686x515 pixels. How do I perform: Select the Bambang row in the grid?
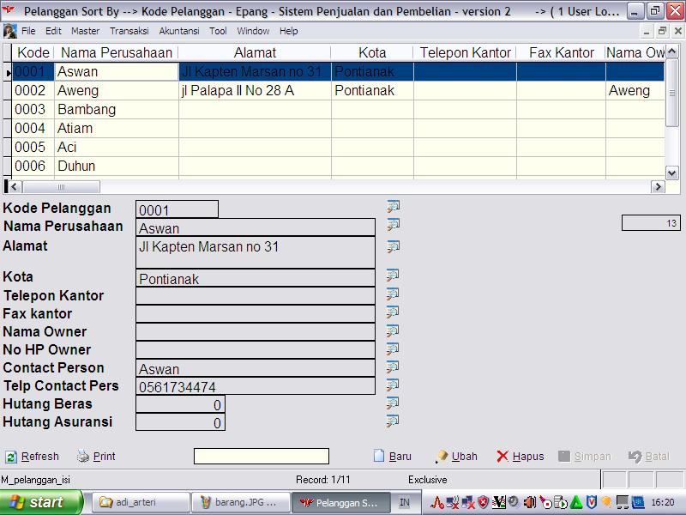[86, 109]
